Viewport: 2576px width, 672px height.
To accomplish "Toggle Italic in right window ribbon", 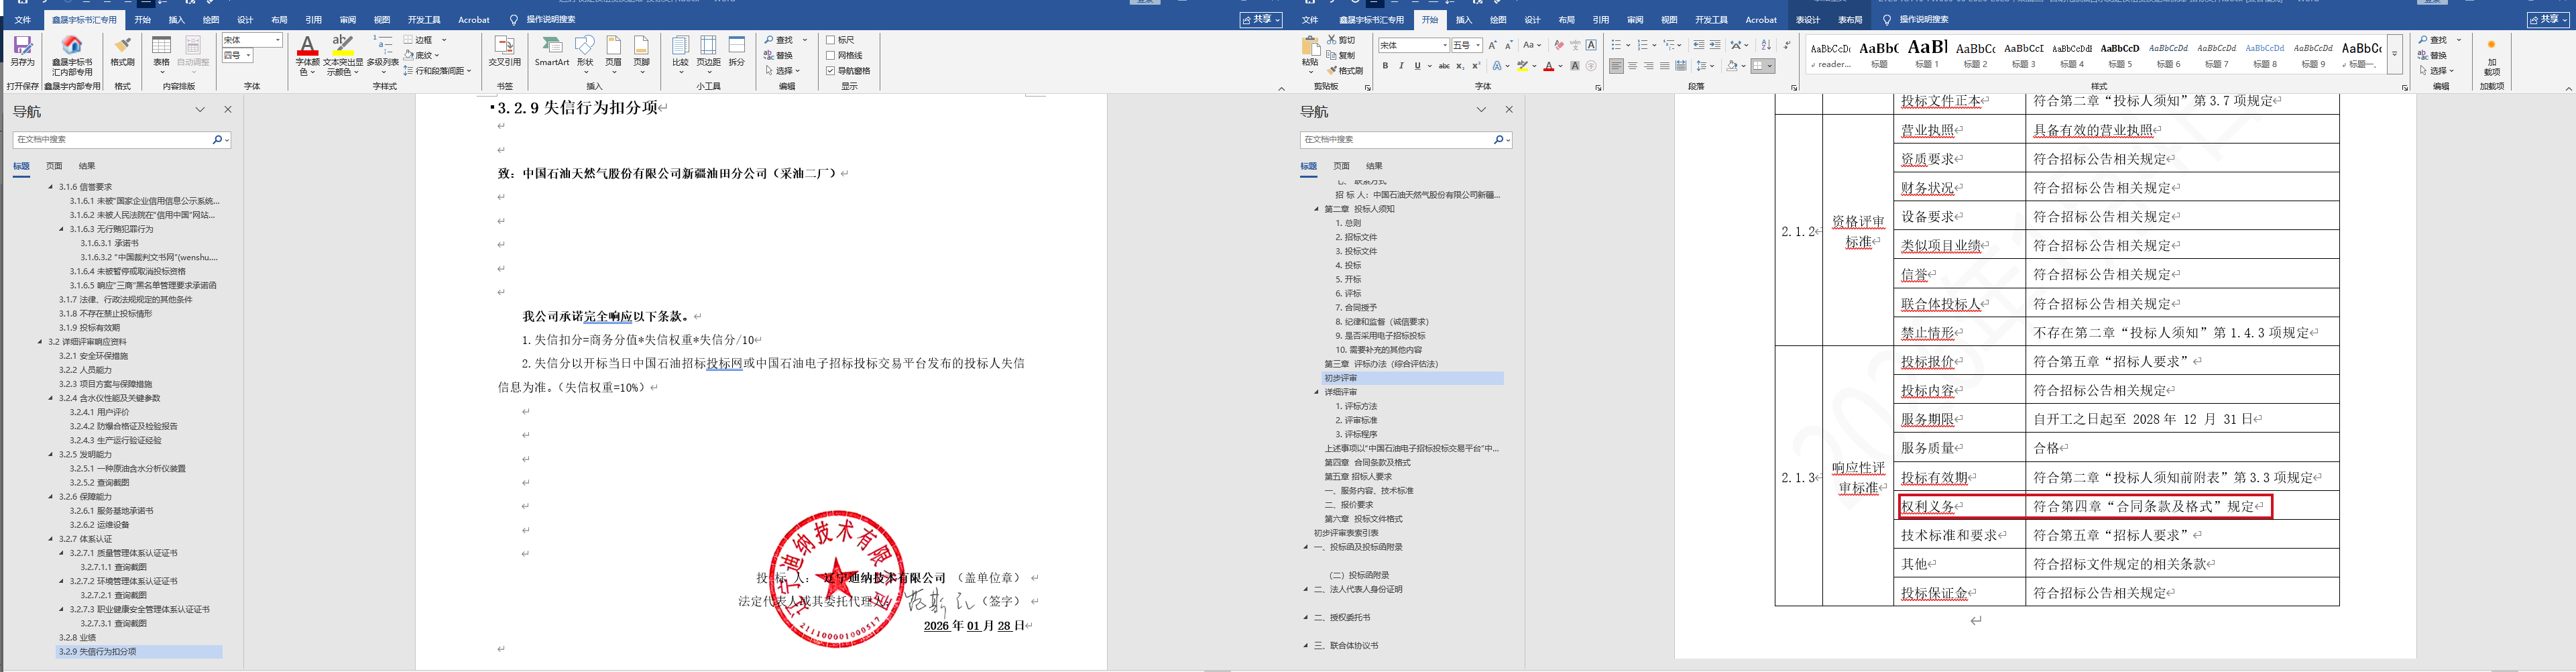I will pos(1402,66).
